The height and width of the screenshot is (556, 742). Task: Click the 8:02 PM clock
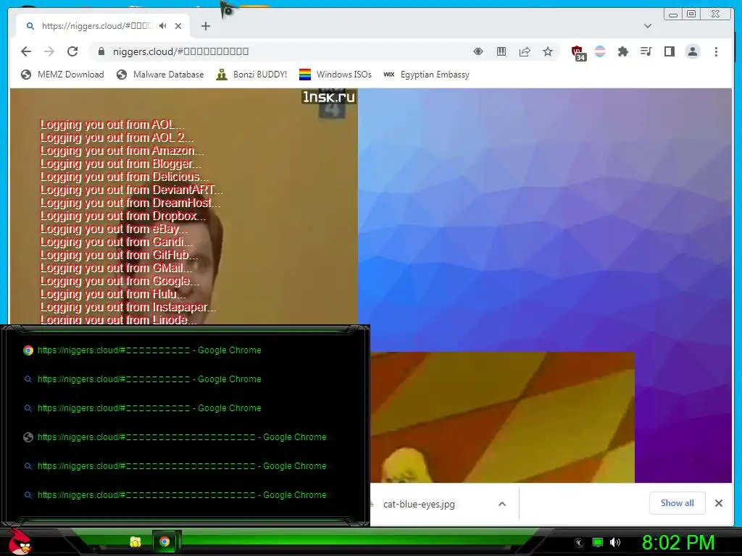(678, 542)
